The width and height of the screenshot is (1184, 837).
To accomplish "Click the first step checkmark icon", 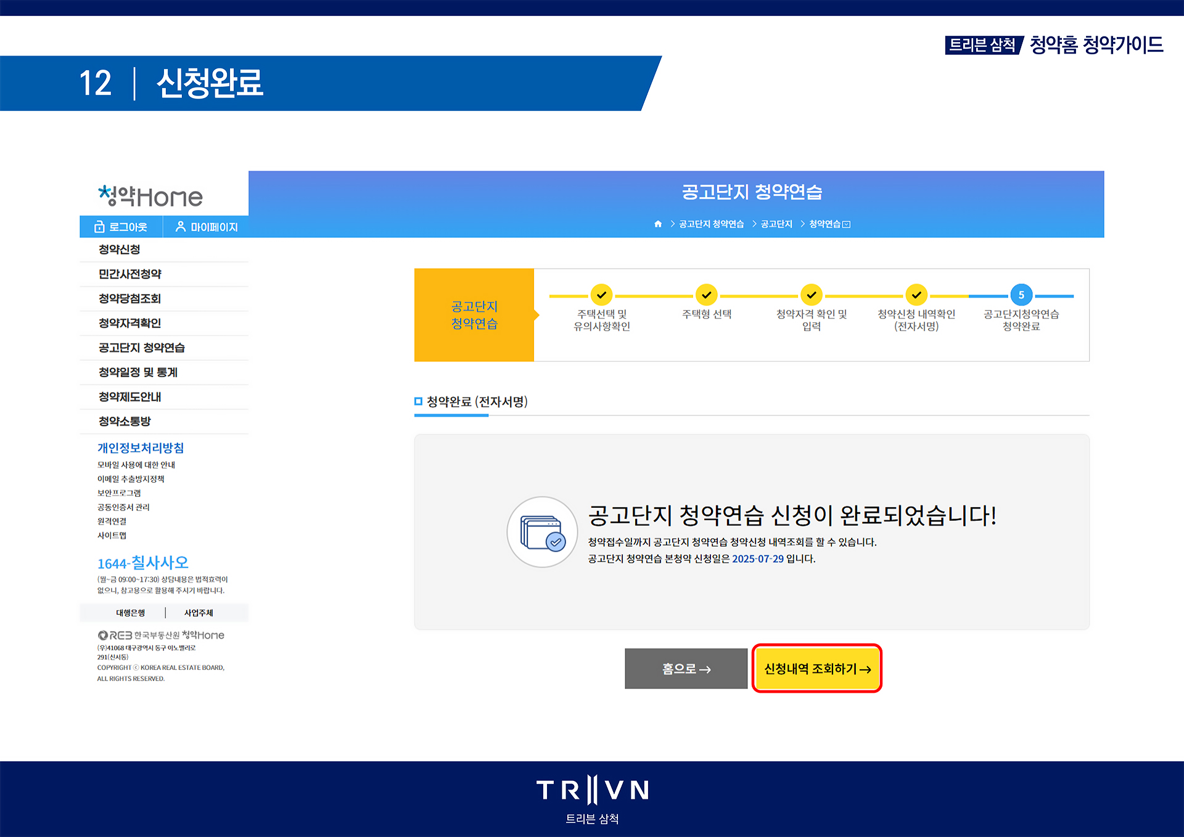I will pos(601,295).
